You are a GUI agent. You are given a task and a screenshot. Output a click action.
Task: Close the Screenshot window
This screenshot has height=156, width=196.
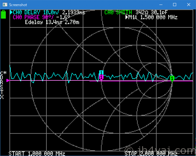click(189, 5)
